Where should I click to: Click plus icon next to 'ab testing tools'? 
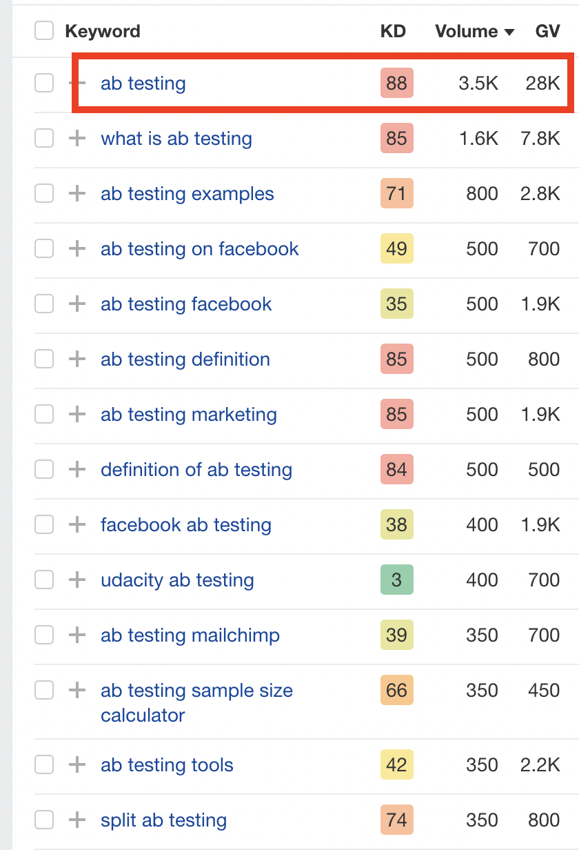(77, 765)
